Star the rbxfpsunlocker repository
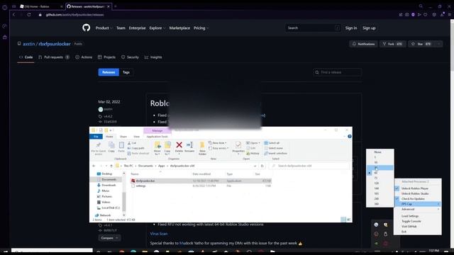Image resolution: width=454 pixels, height=255 pixels. tap(421, 44)
